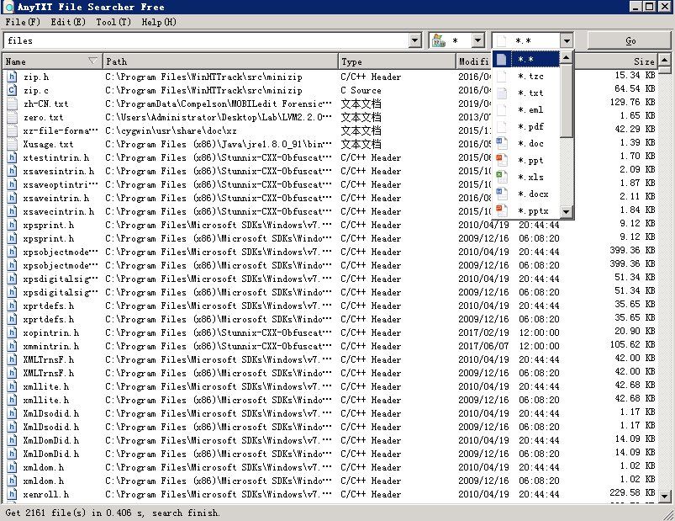675x521 pixels.
Task: Expand the drive scope dropdown showing *
Action: point(477,39)
